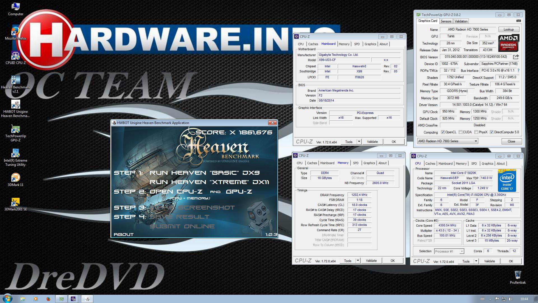Switch to the Sensors tab in GPU-Z
538x303 pixels.
(446, 21)
